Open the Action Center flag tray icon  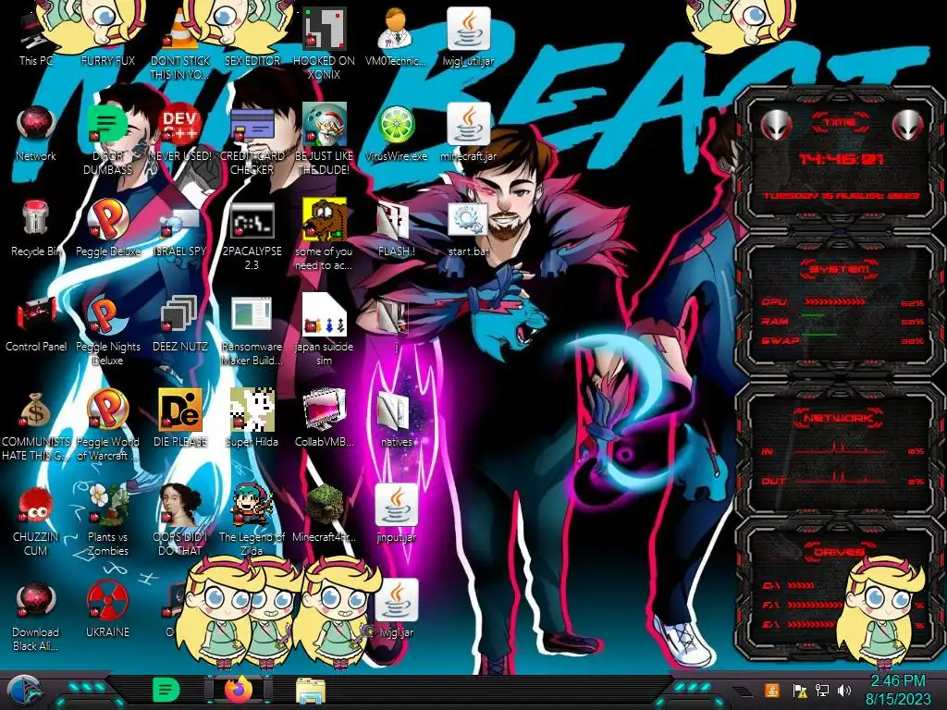(x=800, y=691)
